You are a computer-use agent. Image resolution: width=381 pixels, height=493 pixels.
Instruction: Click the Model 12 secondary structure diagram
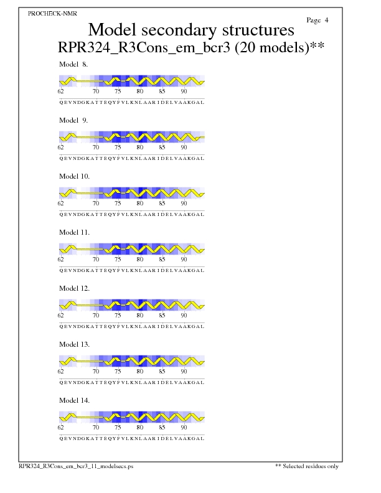click(x=132, y=305)
